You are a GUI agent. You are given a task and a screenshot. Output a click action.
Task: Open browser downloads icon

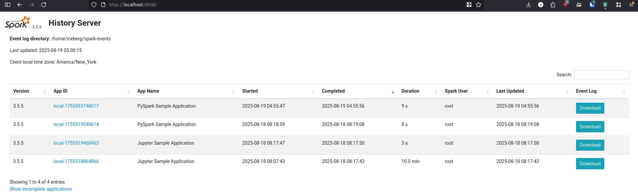528,5
